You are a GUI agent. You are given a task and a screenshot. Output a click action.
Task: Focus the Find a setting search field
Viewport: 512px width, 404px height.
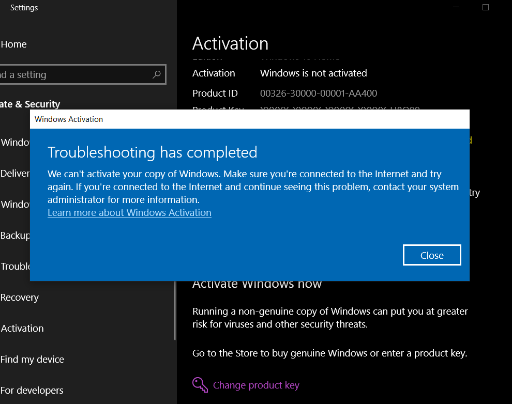tap(82, 75)
